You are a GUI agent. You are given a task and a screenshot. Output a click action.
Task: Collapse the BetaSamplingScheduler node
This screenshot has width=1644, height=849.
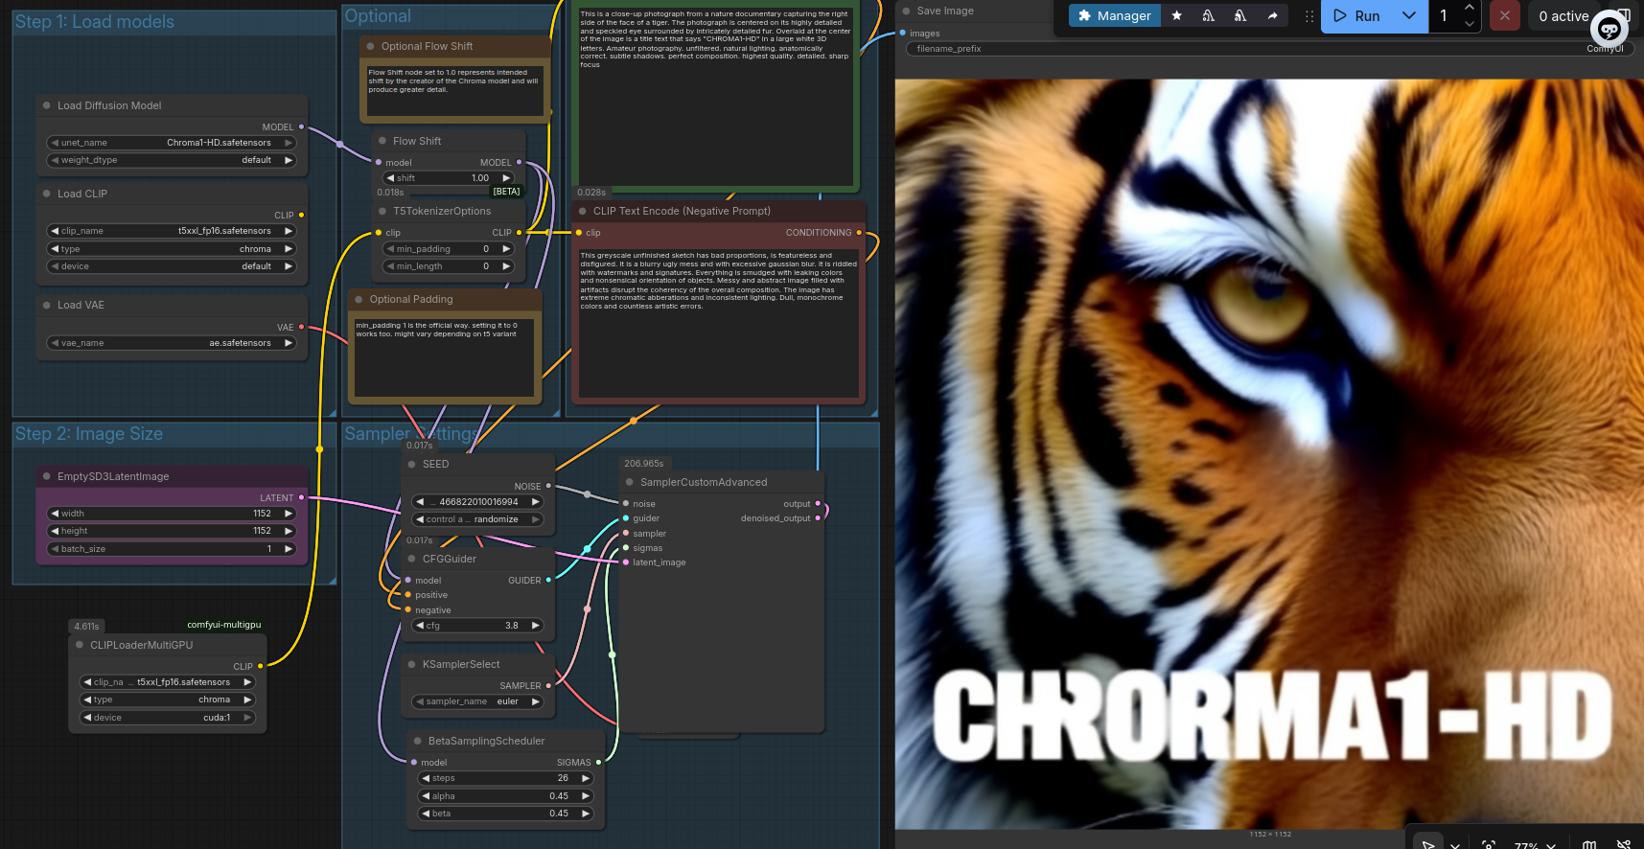click(x=417, y=741)
